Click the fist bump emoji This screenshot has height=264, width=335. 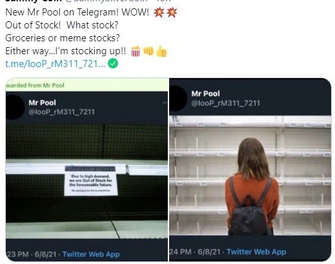pos(148,51)
